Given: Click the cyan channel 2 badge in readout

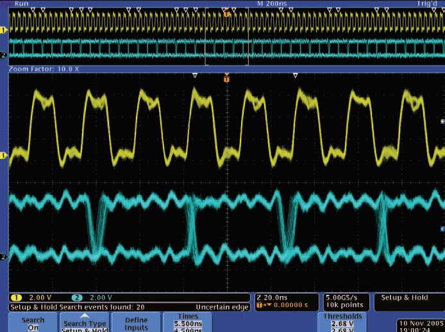Looking at the screenshot, I should point(78,298).
